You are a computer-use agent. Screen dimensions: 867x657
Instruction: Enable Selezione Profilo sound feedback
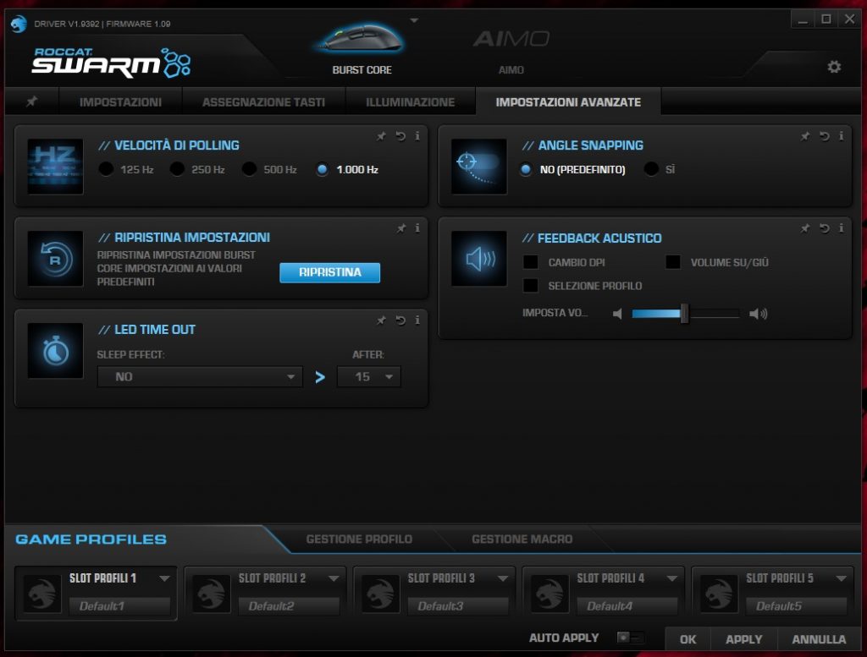tap(530, 286)
